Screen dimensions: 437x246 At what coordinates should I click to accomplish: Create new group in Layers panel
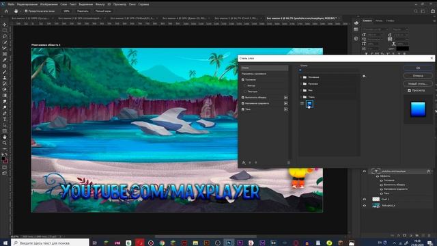[x=417, y=236]
